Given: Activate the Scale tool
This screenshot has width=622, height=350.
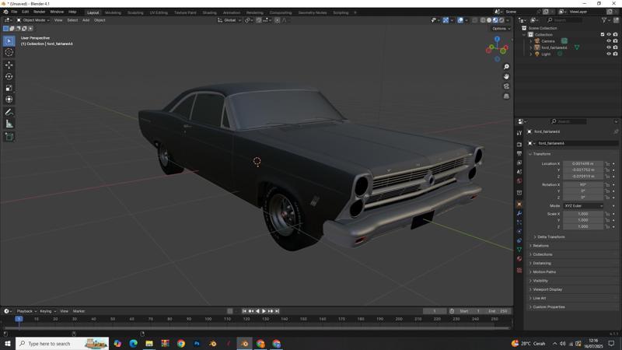Looking at the screenshot, I should click(9, 88).
